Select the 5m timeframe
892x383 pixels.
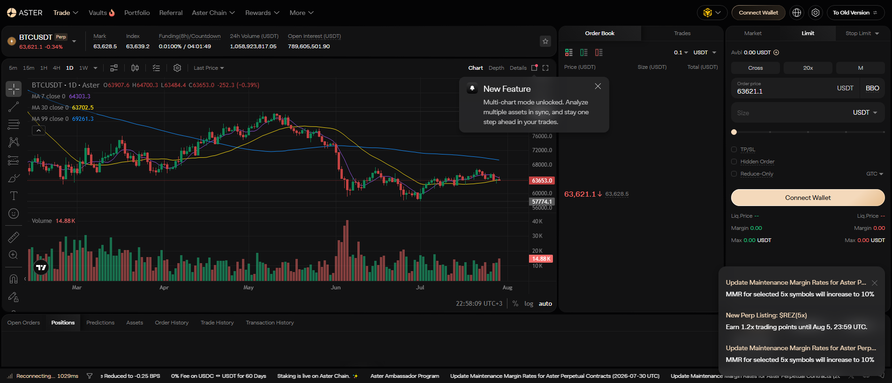(13, 68)
